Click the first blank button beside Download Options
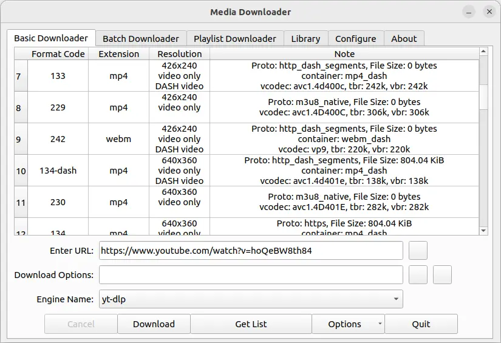The width and height of the screenshot is (501, 343). pos(418,274)
